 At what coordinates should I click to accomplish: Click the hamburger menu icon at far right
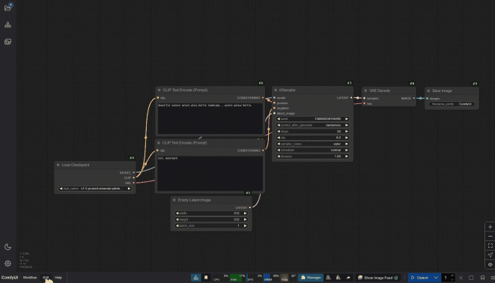click(x=493, y=278)
